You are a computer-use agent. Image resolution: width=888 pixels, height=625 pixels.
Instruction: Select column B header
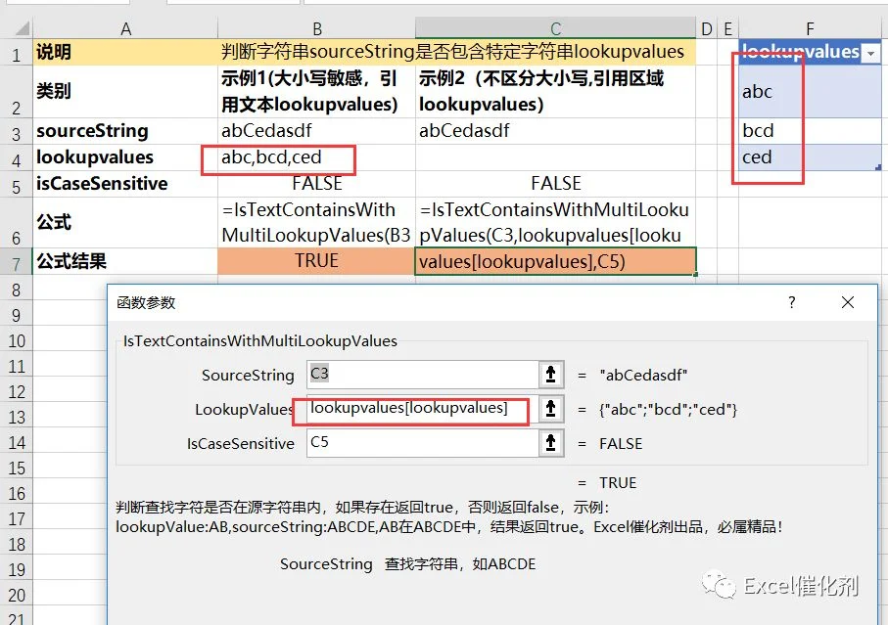[x=316, y=28]
